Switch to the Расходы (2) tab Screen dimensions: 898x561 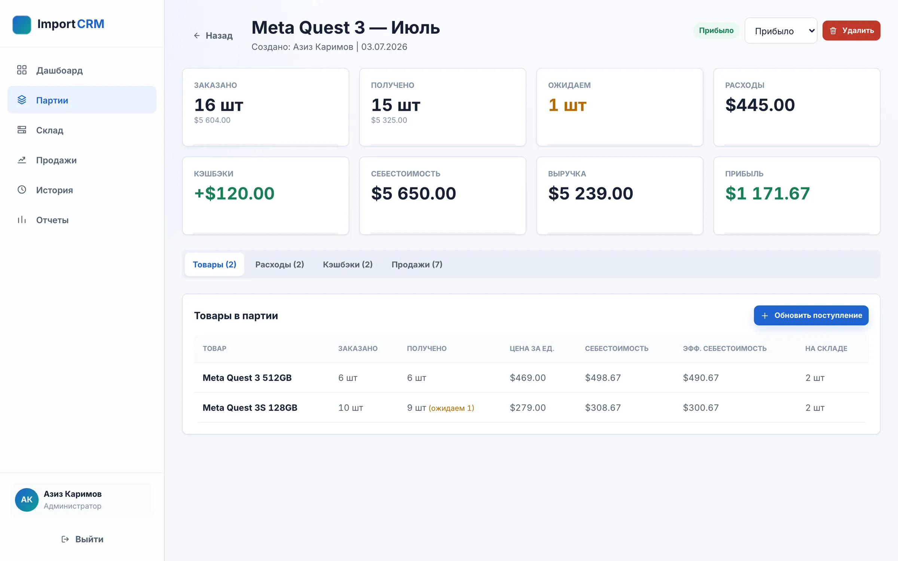click(x=280, y=264)
